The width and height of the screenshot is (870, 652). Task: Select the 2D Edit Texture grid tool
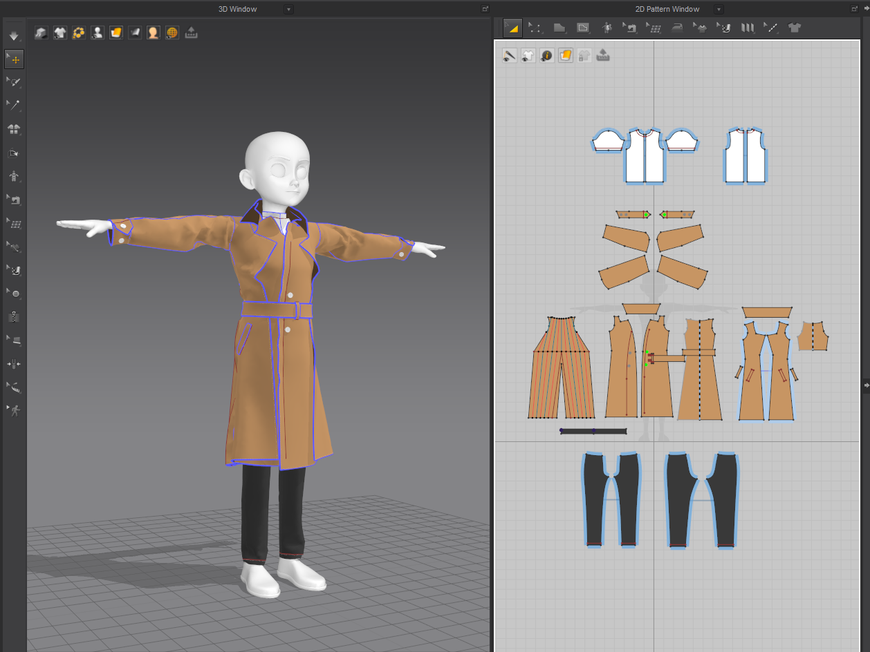pyautogui.click(x=653, y=28)
